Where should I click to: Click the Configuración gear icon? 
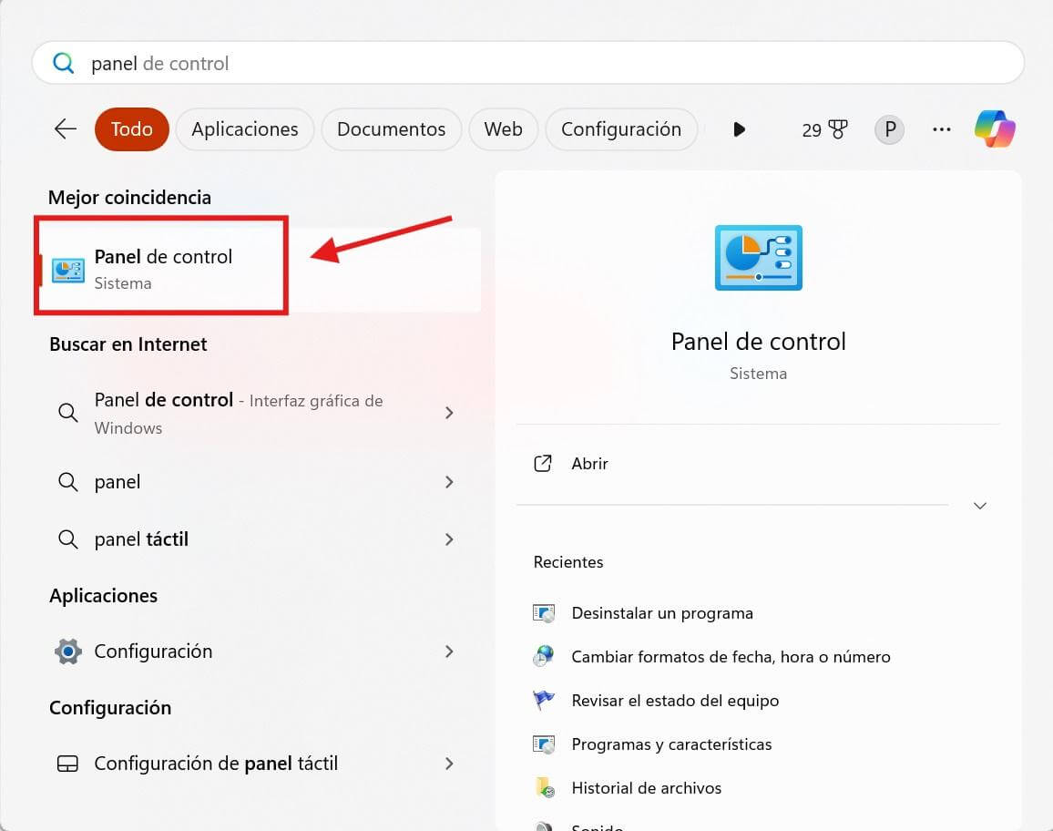(x=67, y=651)
